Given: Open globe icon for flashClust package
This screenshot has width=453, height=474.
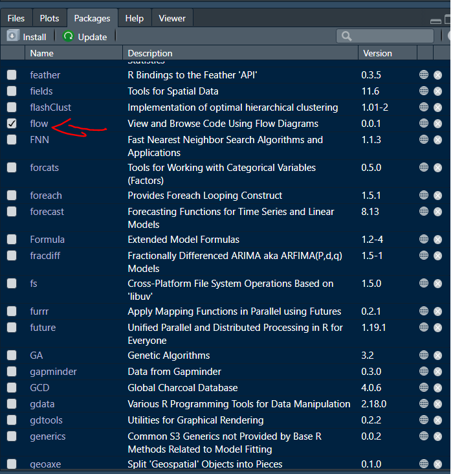Looking at the screenshot, I should tap(424, 107).
